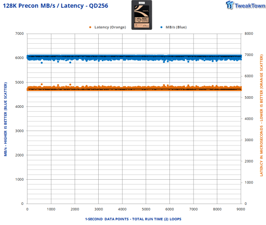This screenshot has width=266, height=225.
Task: Click the orange outlier point near x=1800
Action: coord(70,85)
